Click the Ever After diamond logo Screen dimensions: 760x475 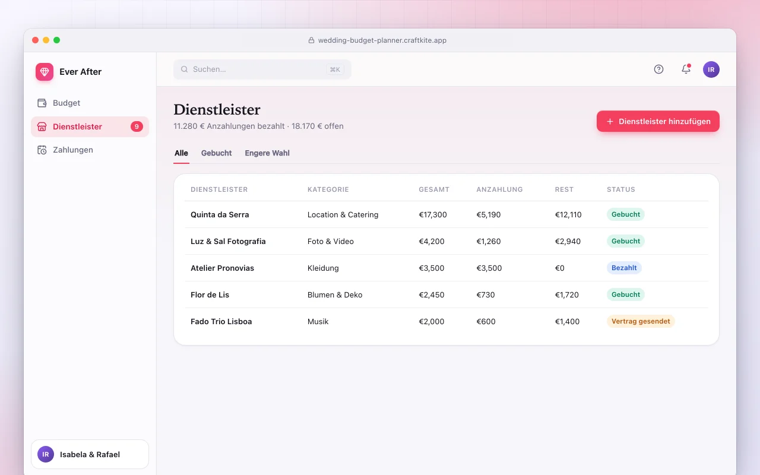click(x=45, y=72)
